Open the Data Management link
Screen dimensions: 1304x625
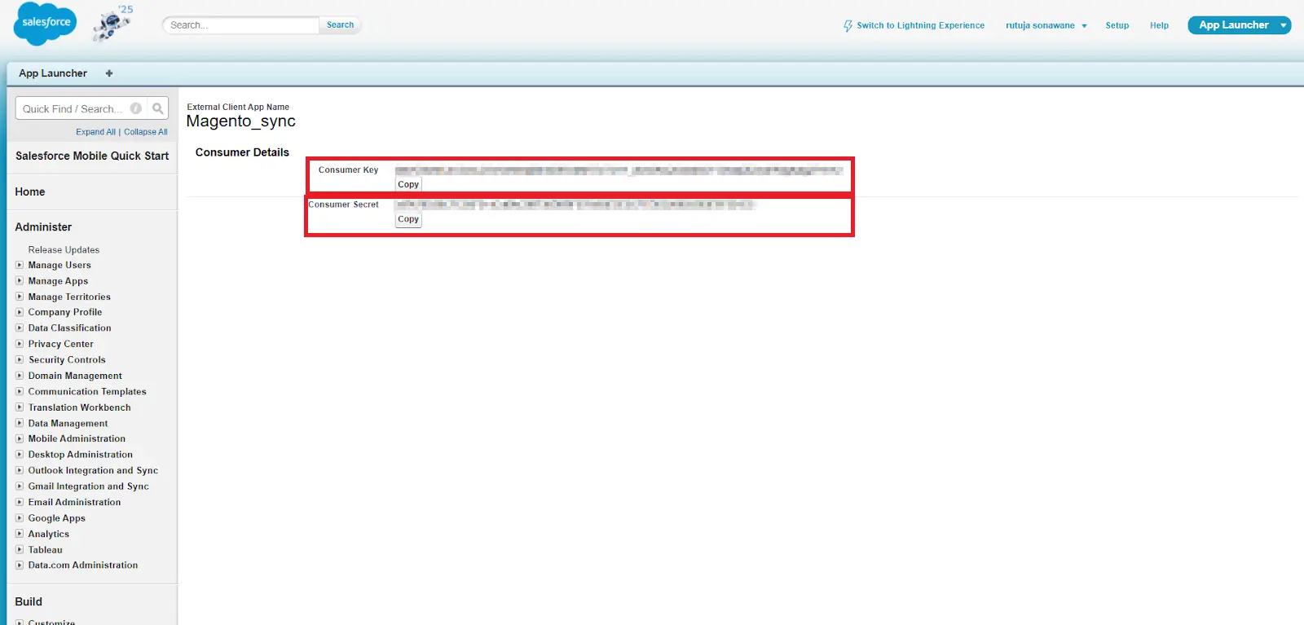pyautogui.click(x=68, y=423)
